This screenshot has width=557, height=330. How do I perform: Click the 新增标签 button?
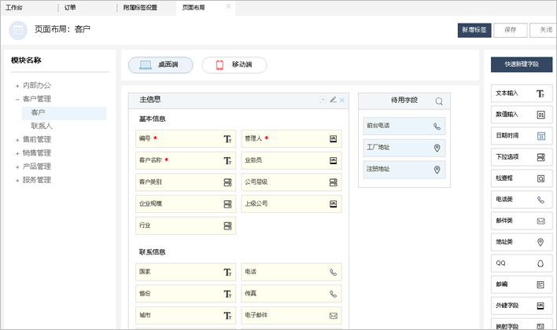click(x=474, y=30)
